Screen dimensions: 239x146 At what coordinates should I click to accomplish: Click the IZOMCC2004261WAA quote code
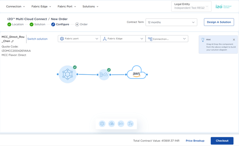click(x=16, y=51)
